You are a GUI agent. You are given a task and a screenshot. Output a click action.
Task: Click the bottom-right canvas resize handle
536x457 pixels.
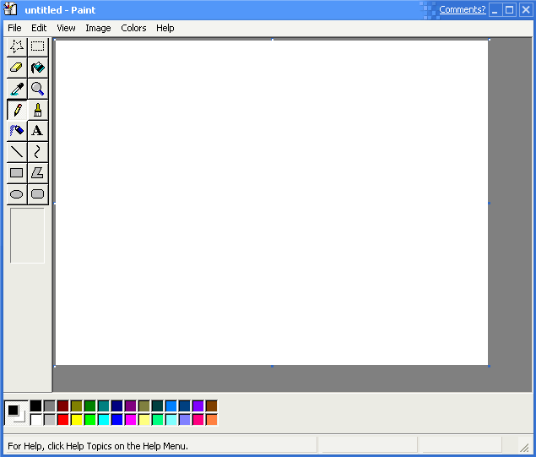(490, 366)
